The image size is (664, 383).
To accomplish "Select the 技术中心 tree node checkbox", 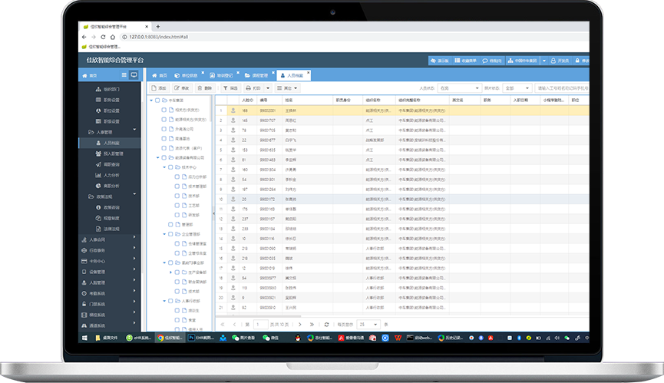I will pyautogui.click(x=170, y=167).
